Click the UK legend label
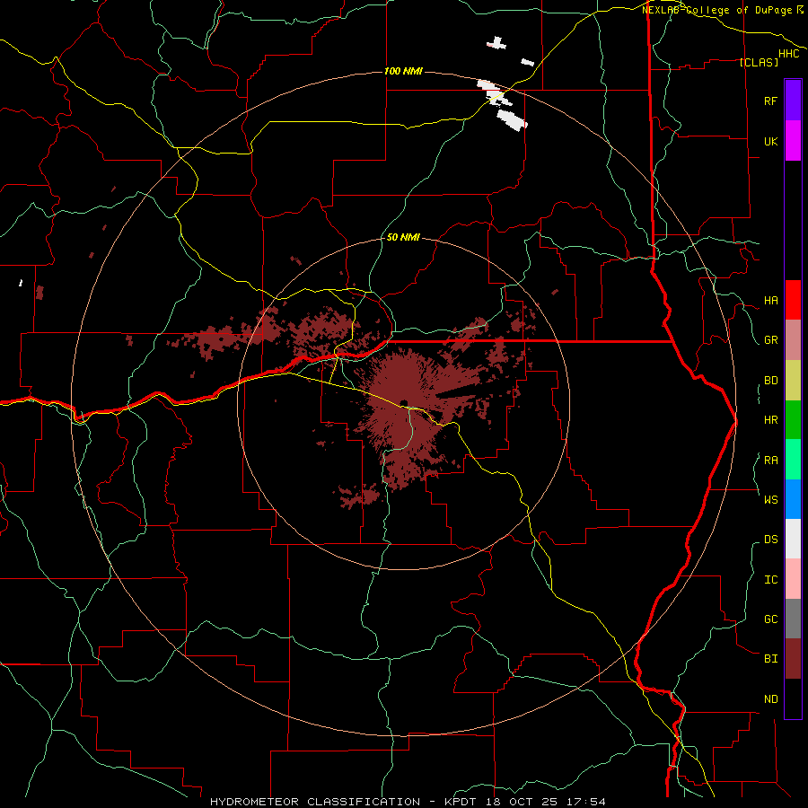 770,141
